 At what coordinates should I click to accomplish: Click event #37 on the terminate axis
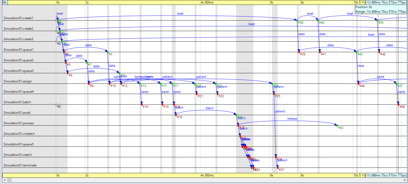278,168
